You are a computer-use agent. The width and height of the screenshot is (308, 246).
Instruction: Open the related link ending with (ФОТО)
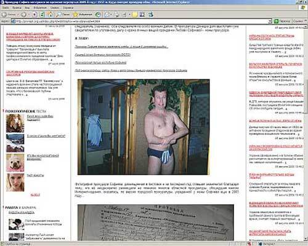coord(103,55)
